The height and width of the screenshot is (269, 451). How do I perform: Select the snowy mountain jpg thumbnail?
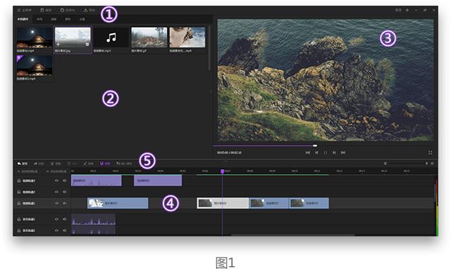(x=73, y=38)
